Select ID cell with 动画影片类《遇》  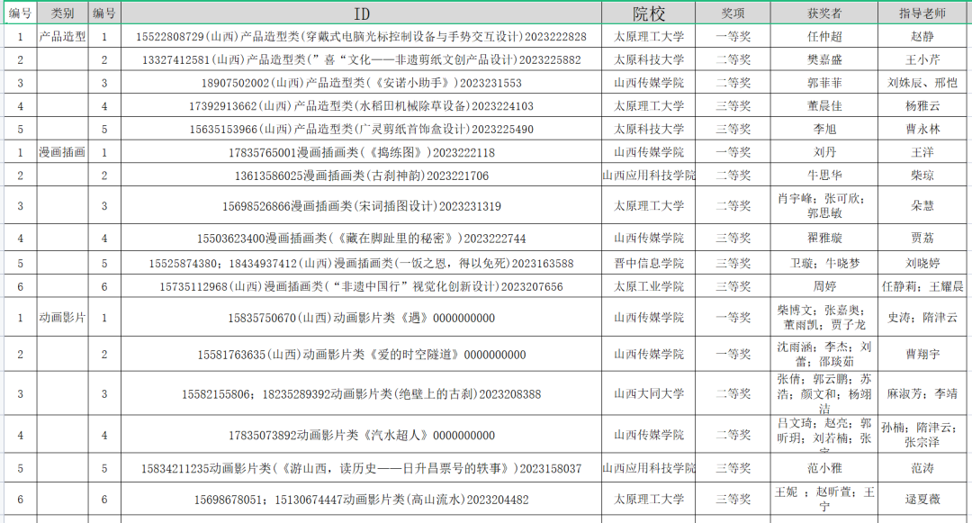click(362, 317)
